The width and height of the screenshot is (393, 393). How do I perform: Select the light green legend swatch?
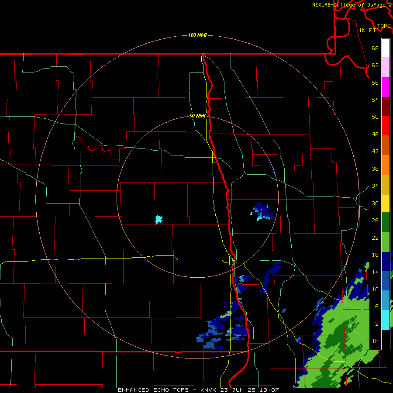pos(386,242)
